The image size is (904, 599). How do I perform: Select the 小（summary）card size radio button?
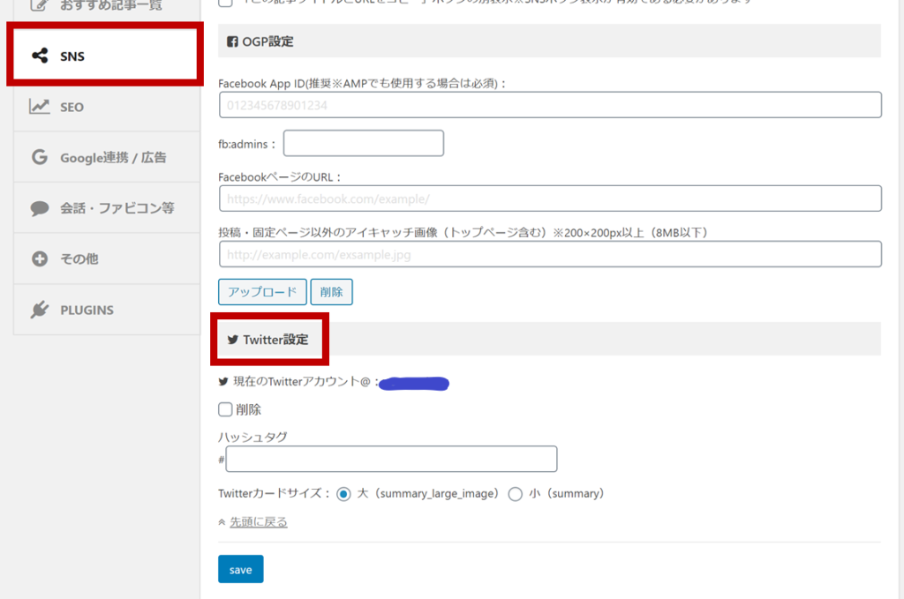click(x=516, y=493)
